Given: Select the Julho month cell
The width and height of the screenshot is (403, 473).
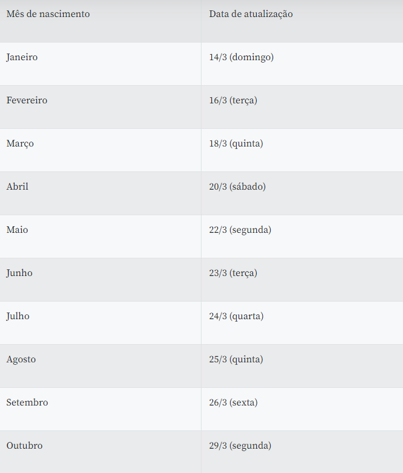Looking at the screenshot, I should tap(18, 316).
